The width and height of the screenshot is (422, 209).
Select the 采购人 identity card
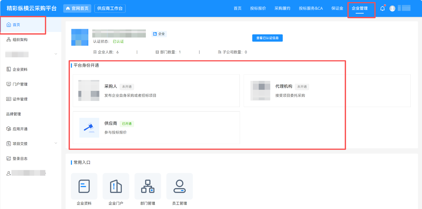tap(156, 91)
